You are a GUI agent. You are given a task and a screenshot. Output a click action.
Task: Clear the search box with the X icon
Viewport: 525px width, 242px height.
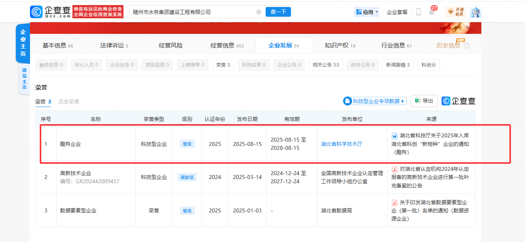(x=259, y=12)
